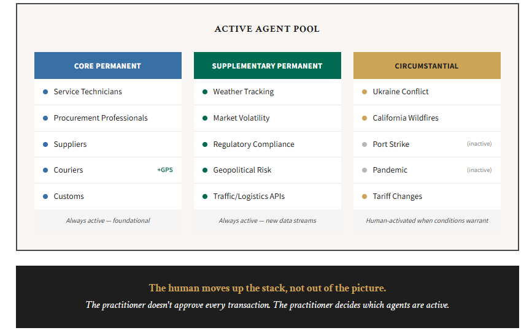The width and height of the screenshot is (532, 333).
Task: Select the Core Permanent column header
Action: tap(108, 65)
